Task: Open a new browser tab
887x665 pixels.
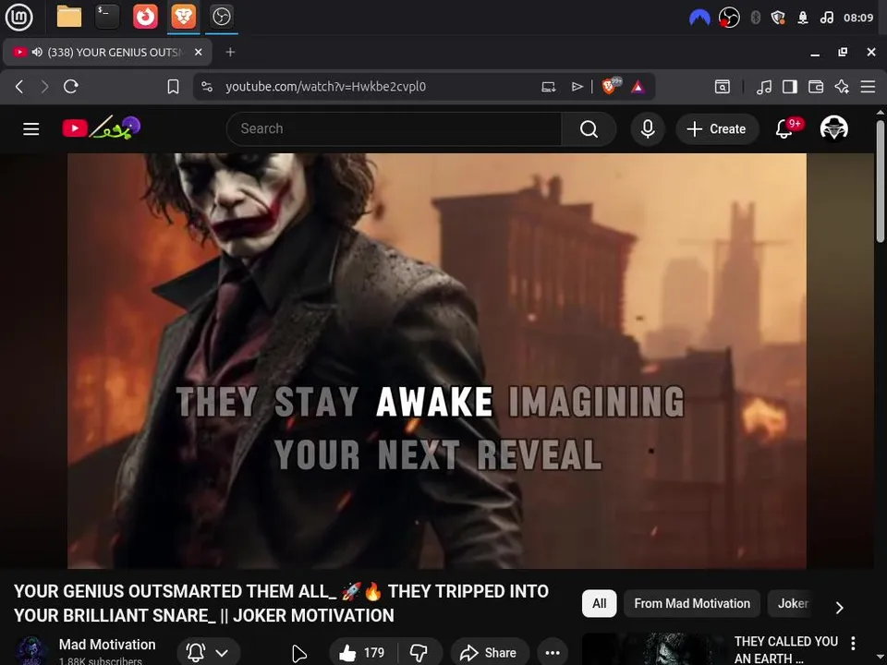Action: (230, 52)
